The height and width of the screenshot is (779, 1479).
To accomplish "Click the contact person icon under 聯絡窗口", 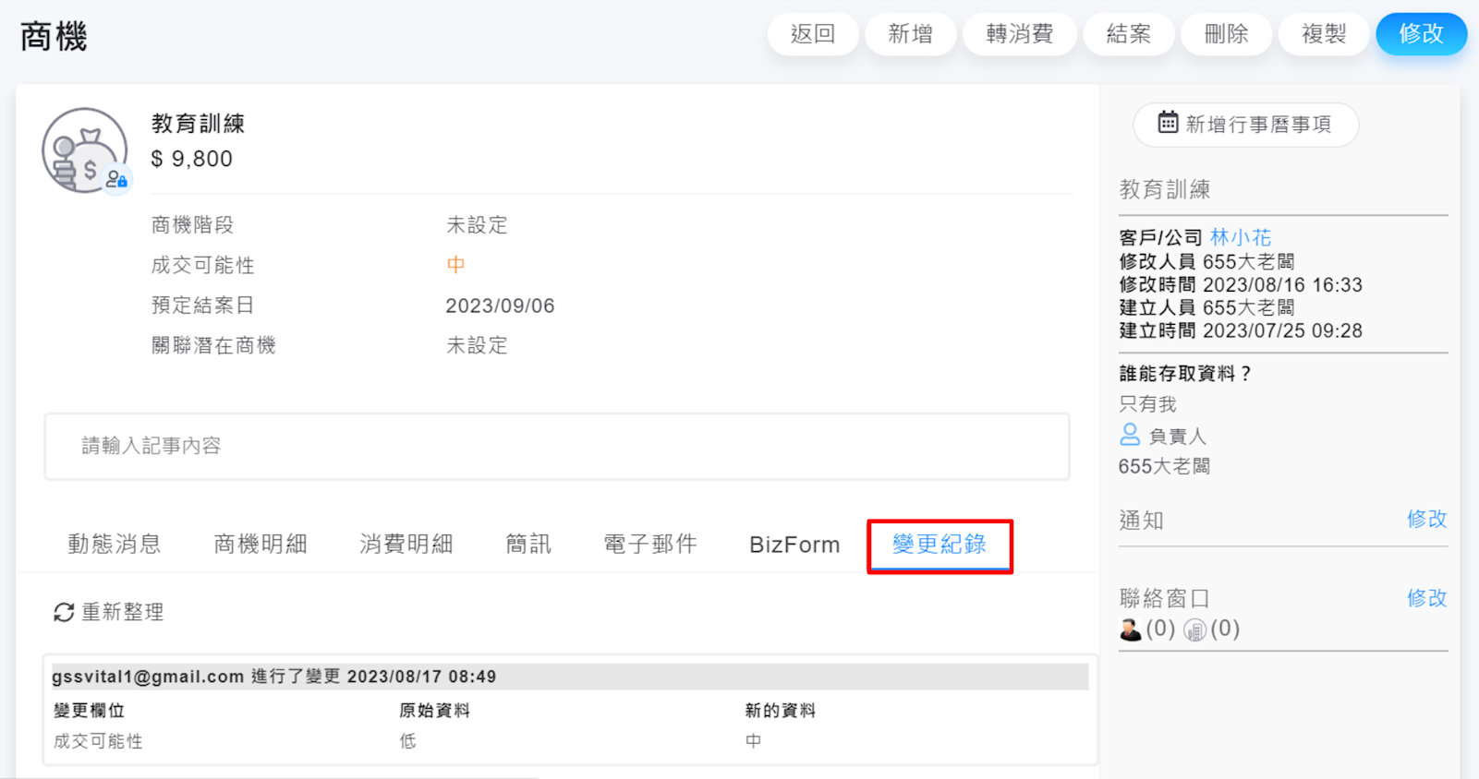I will click(1130, 629).
